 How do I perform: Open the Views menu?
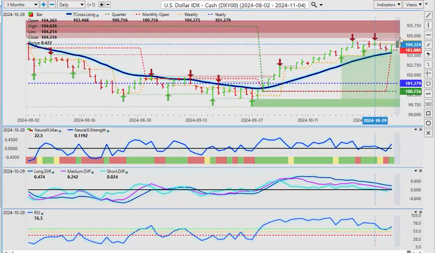coord(414,5)
